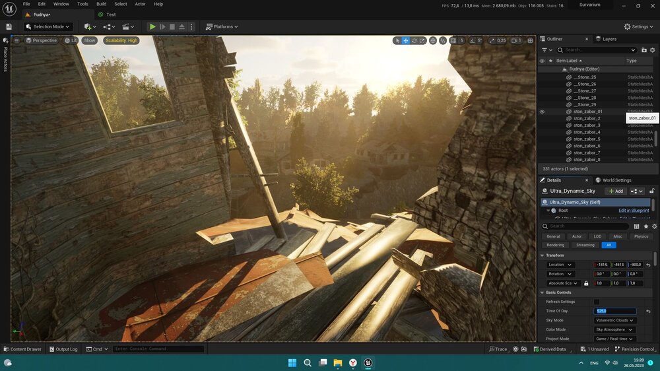Open the Outliner settings gear
660x371 pixels.
653,50
